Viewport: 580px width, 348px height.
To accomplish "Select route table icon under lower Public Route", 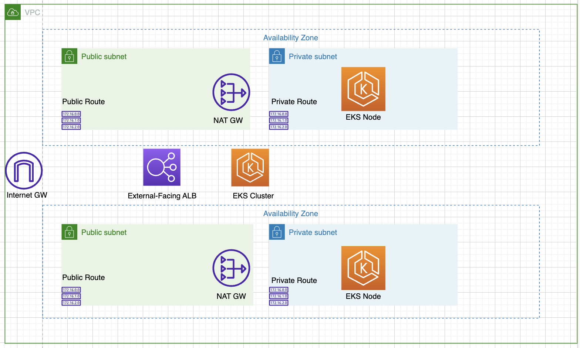I will click(x=71, y=296).
